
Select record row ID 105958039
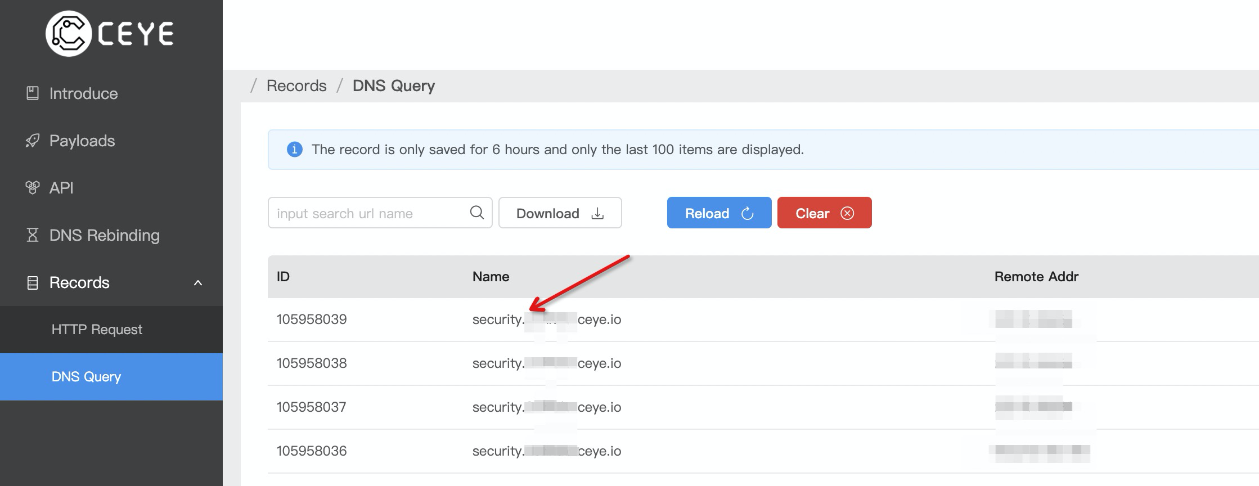pos(312,319)
